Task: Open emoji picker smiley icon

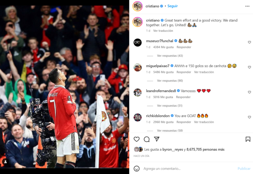Action: pos(137,169)
